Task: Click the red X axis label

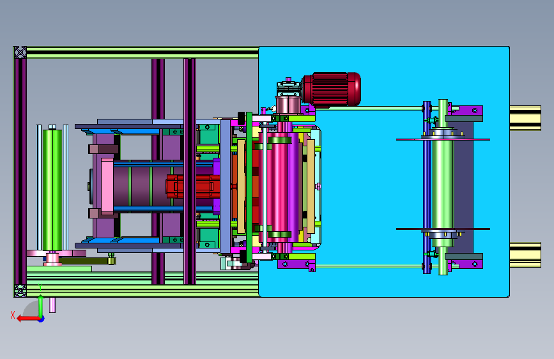Action: click(x=13, y=315)
